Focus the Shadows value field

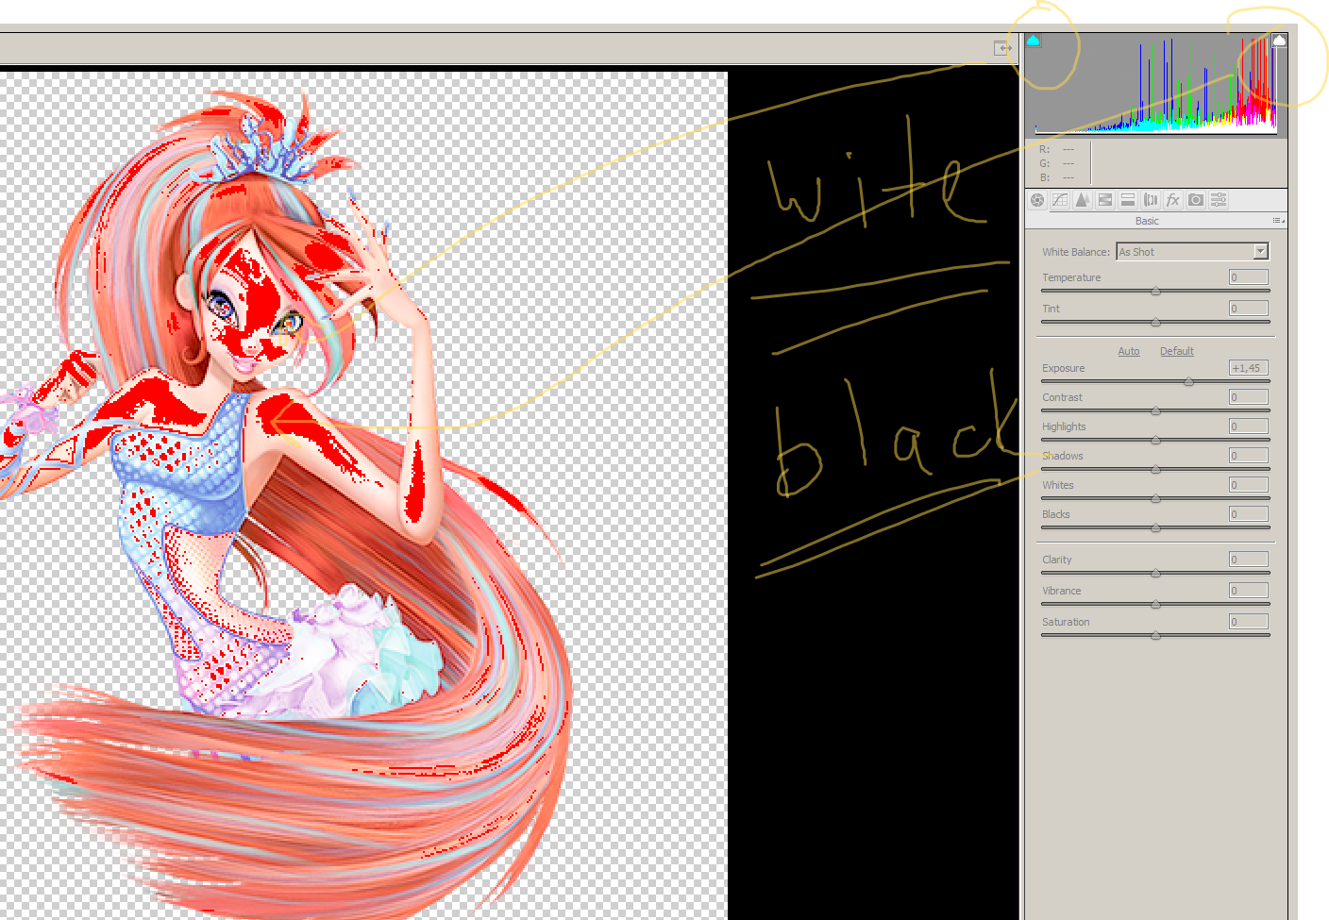coord(1249,456)
